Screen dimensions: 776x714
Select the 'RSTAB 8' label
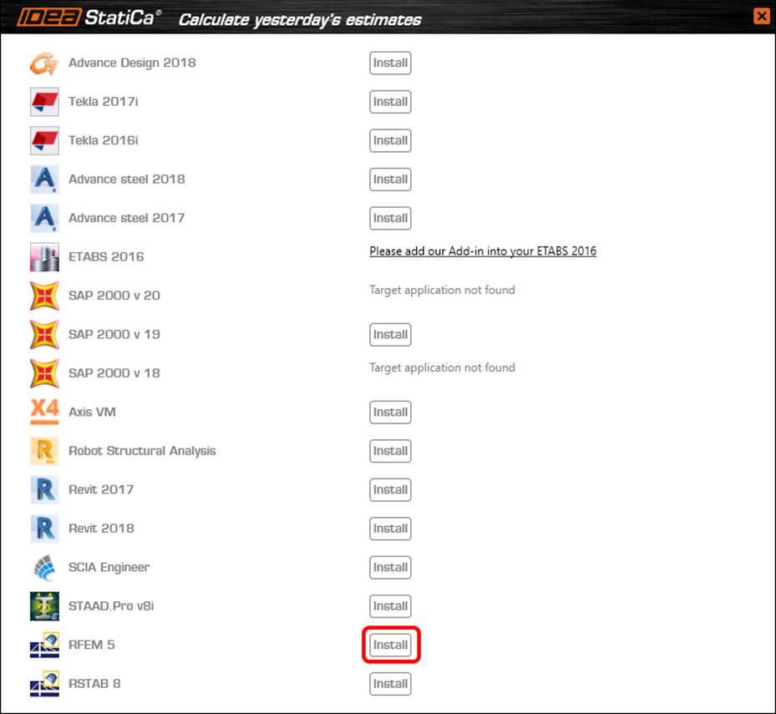pyautogui.click(x=94, y=683)
